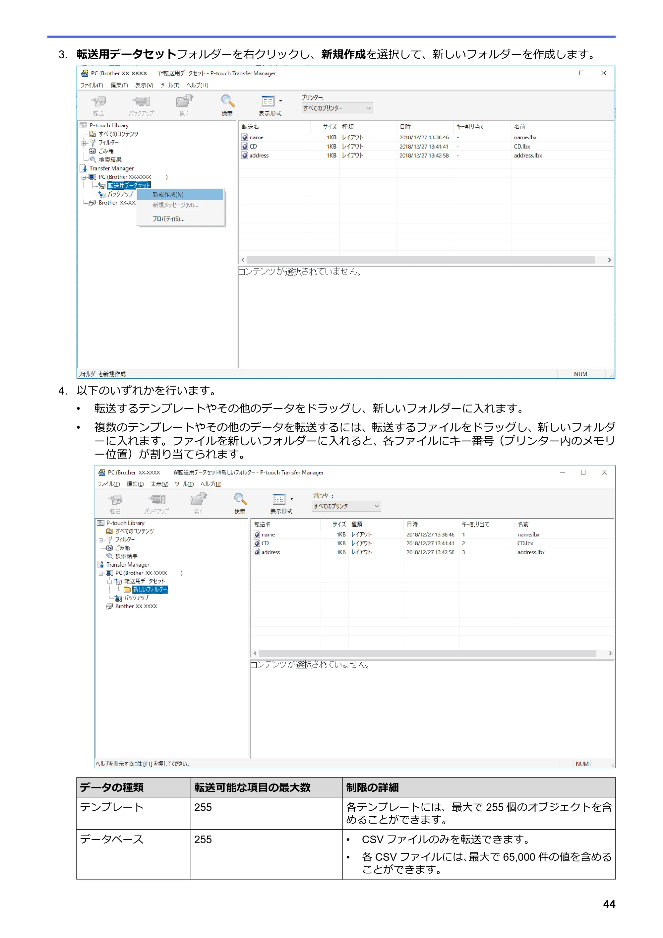
Task: Select P-touch Library in the context-menu window tree
Action: click(x=109, y=125)
